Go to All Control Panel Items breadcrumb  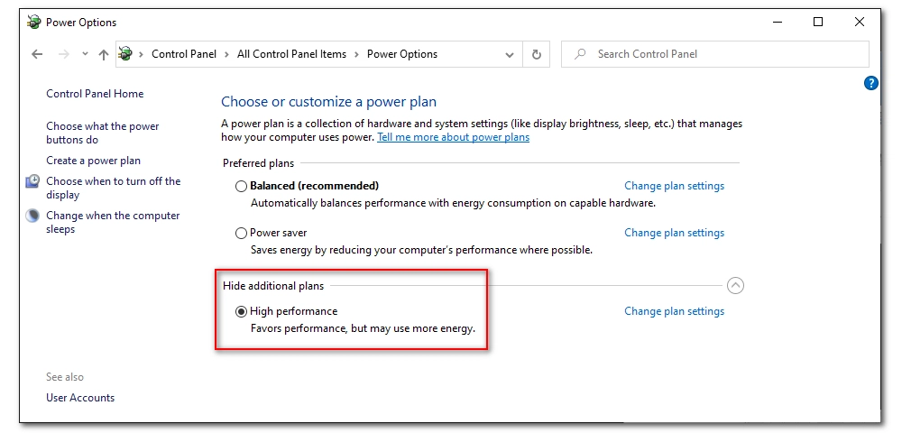pos(291,54)
